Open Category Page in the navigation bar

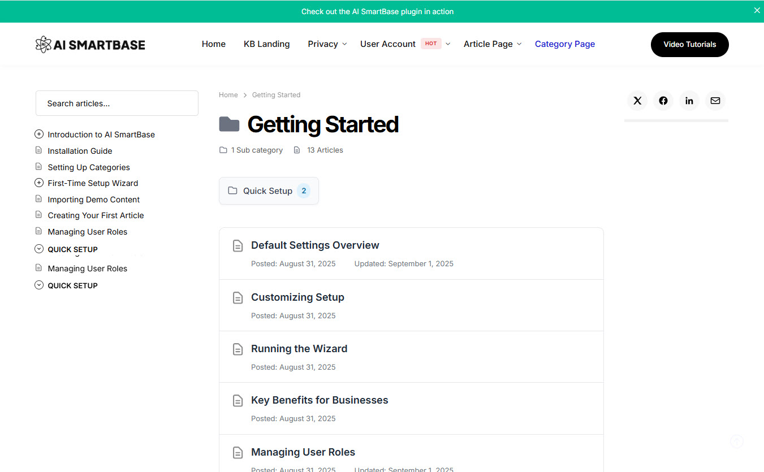click(565, 44)
